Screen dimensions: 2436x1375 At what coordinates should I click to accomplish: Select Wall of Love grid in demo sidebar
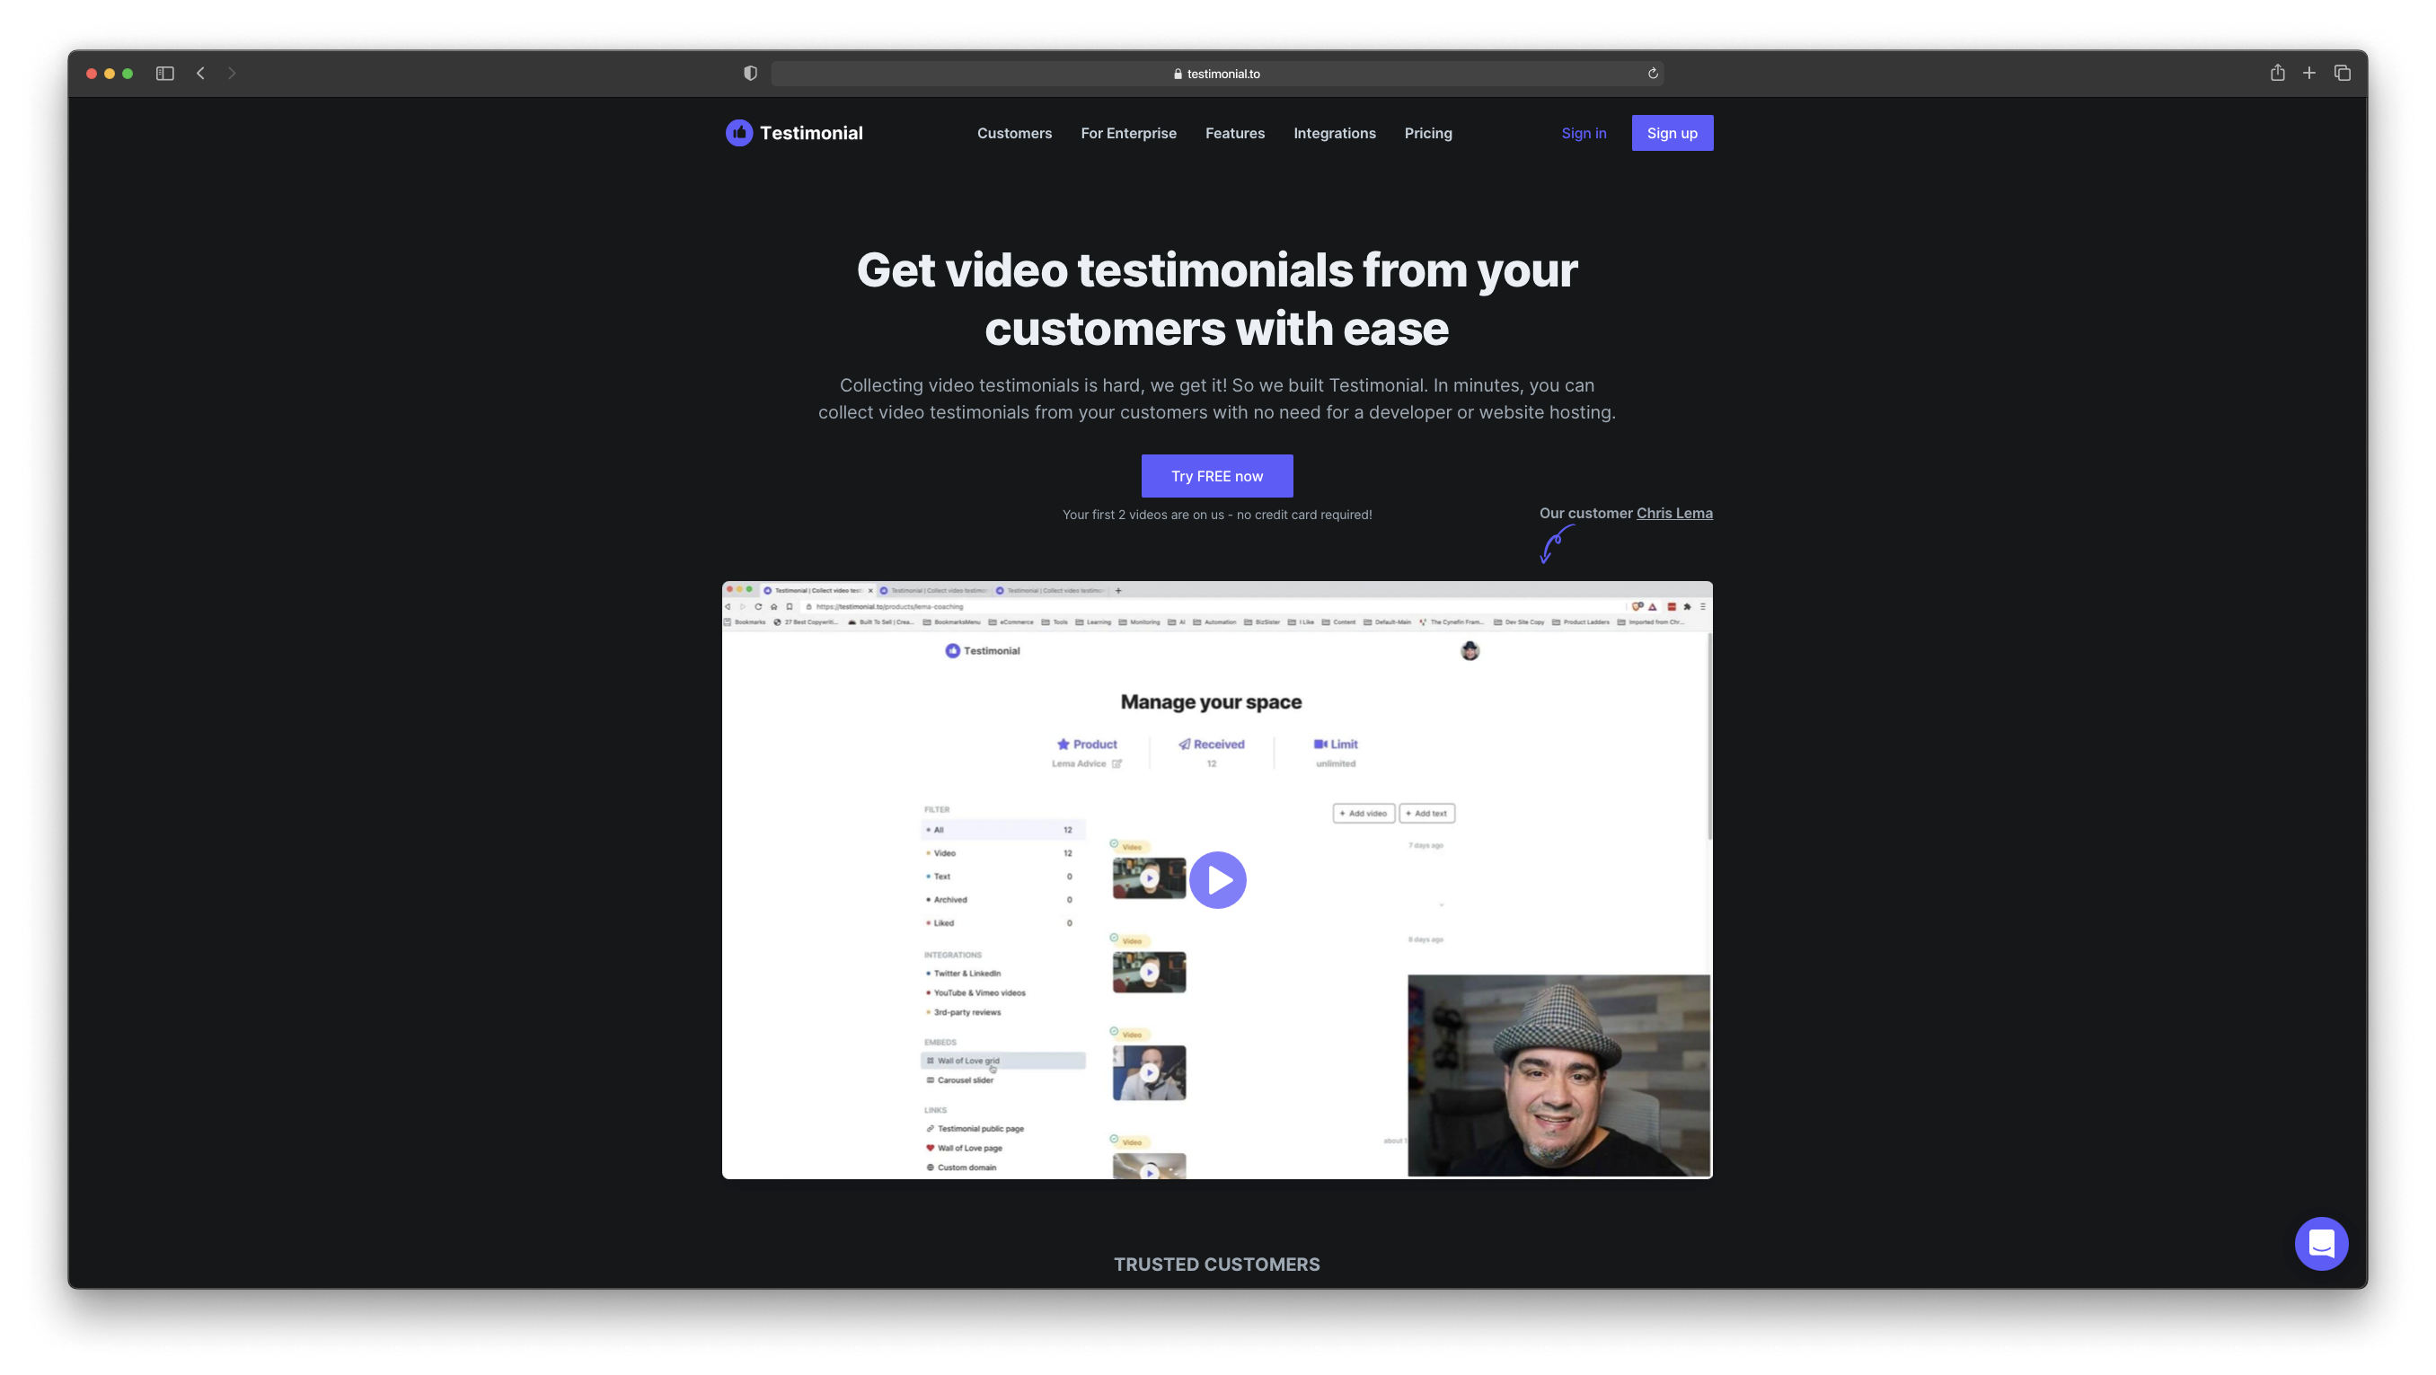coord(1002,1061)
